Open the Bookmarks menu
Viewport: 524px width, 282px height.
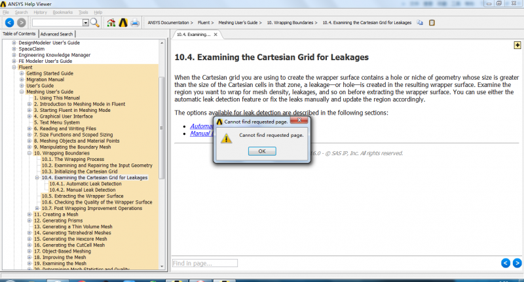[x=62, y=12]
